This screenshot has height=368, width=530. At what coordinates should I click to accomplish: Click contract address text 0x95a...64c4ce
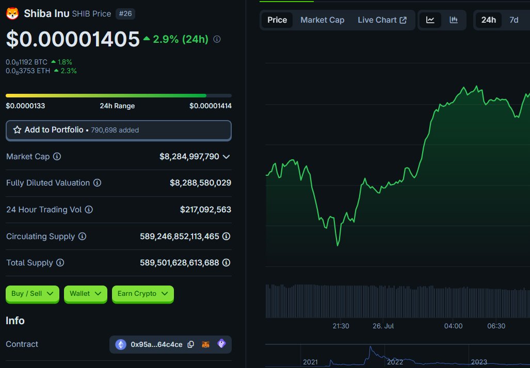coord(156,344)
